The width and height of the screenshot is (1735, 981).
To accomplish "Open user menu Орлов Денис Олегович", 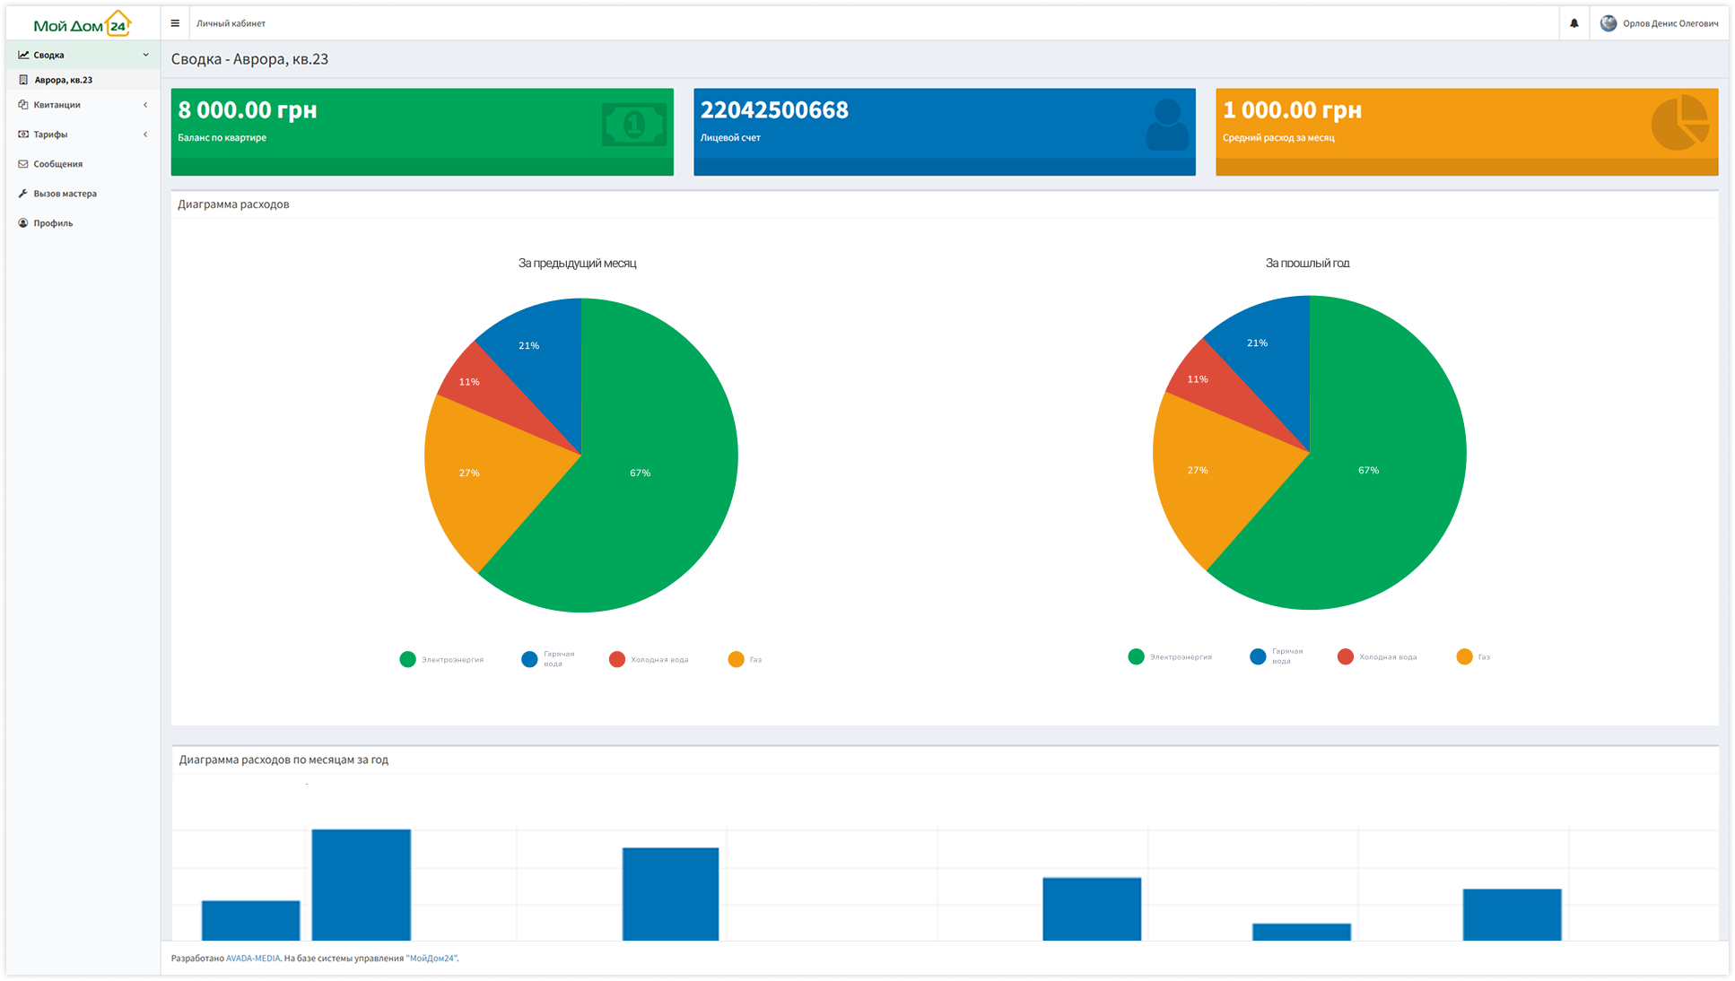I will (x=1670, y=23).
